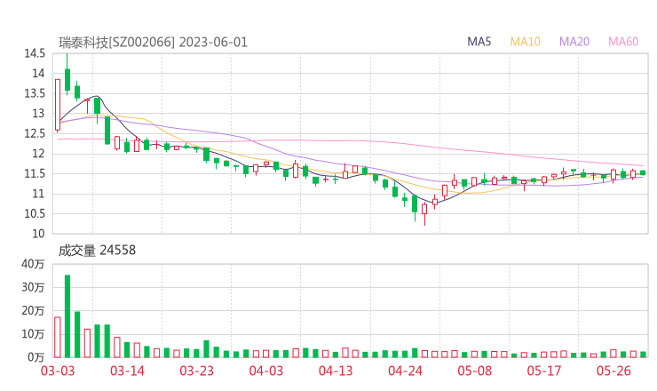Viewport: 657px width, 391px height.
Task: Toggle the MA20 legend entry
Action: (x=574, y=42)
